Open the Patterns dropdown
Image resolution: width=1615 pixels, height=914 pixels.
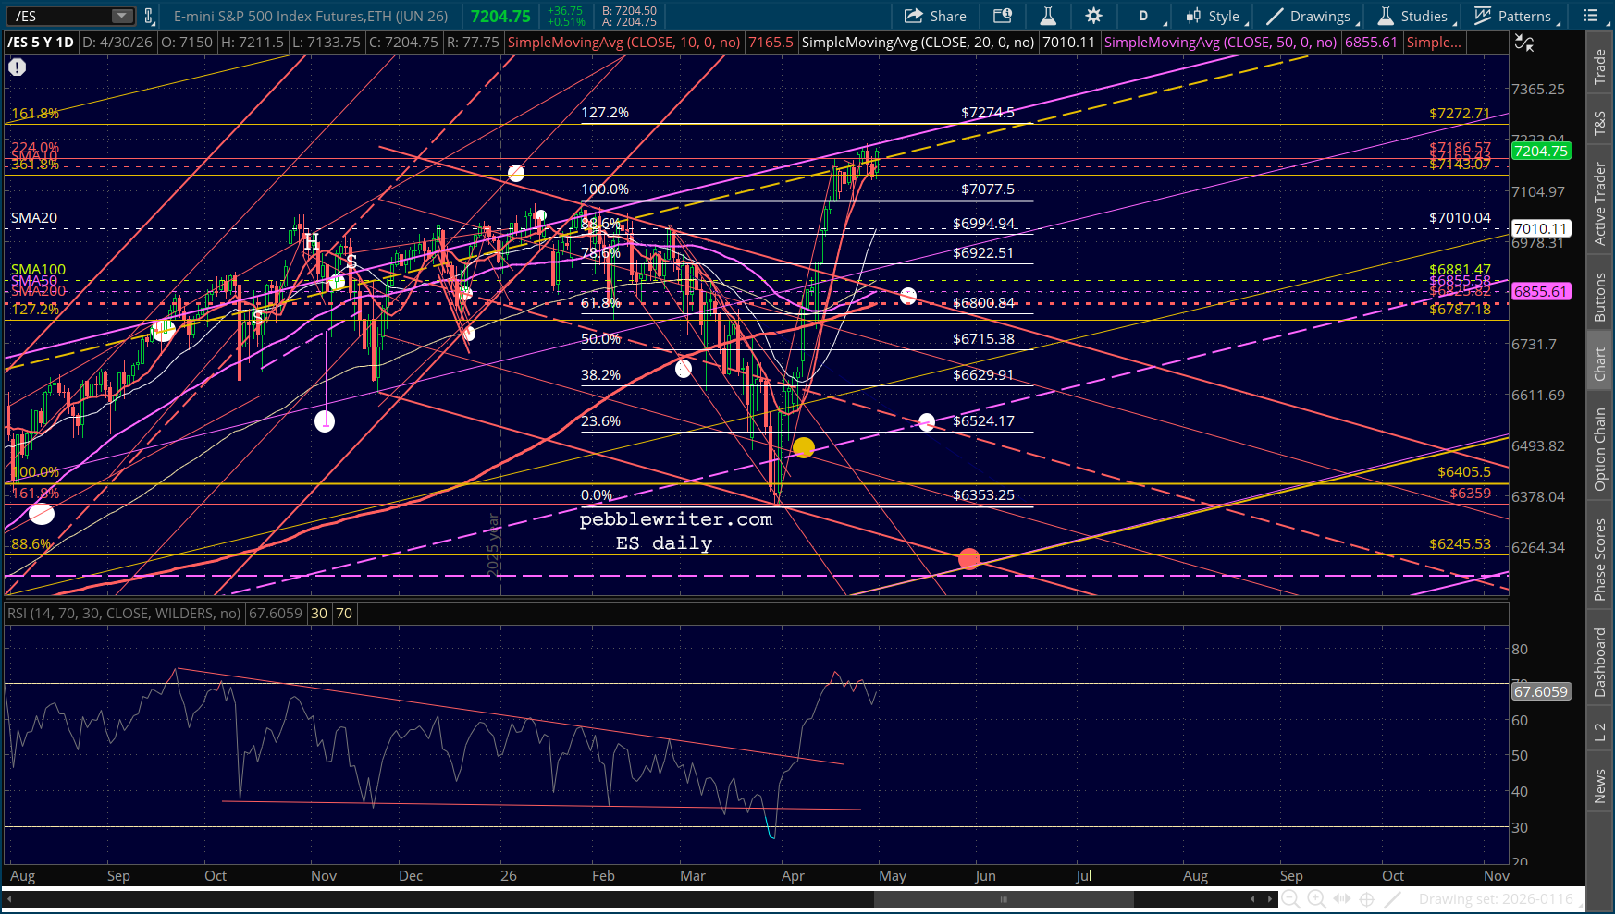(x=1517, y=16)
